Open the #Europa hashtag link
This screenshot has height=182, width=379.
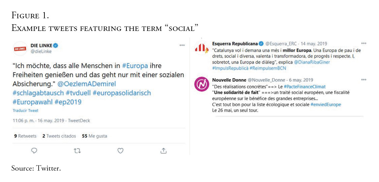pos(135,66)
